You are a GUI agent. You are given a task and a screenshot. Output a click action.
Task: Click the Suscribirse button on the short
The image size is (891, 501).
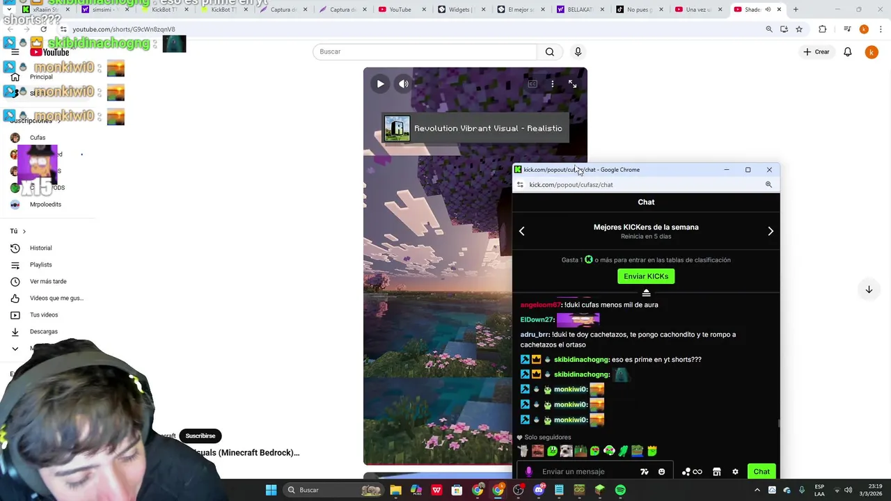click(200, 436)
